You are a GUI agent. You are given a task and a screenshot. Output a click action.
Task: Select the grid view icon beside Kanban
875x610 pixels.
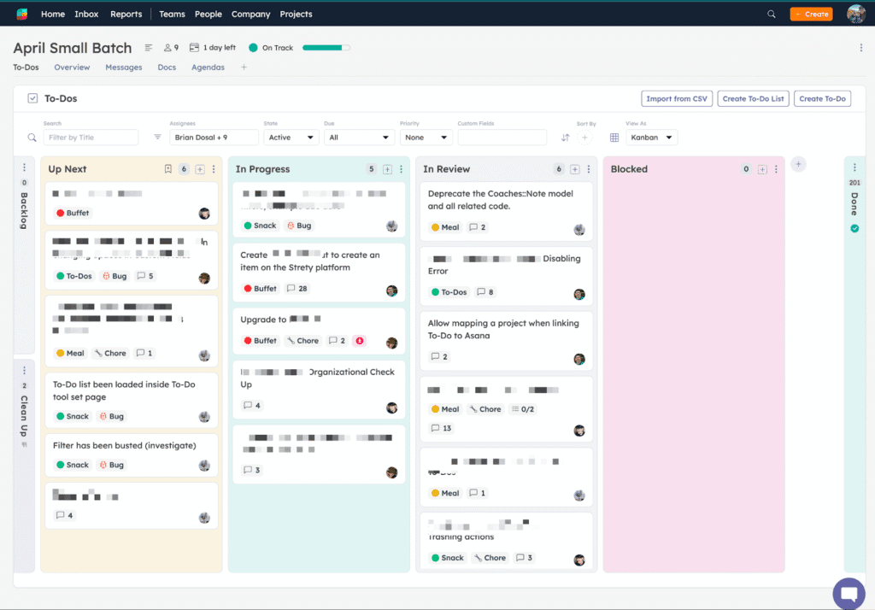pos(614,137)
